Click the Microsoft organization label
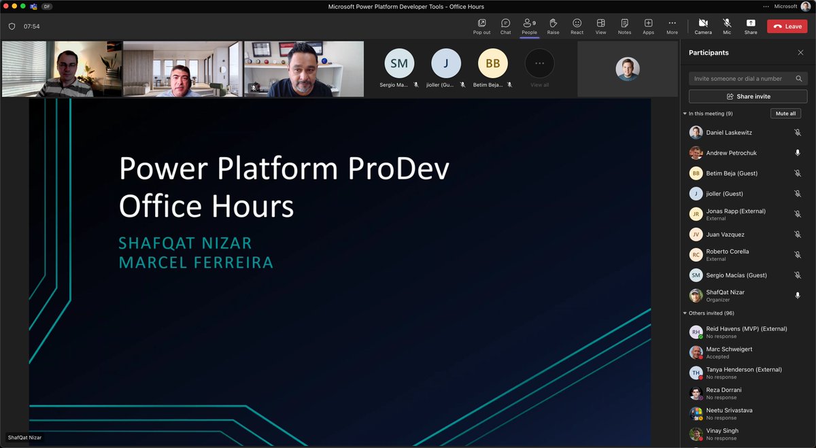The height and width of the screenshot is (448, 816). 785,6
